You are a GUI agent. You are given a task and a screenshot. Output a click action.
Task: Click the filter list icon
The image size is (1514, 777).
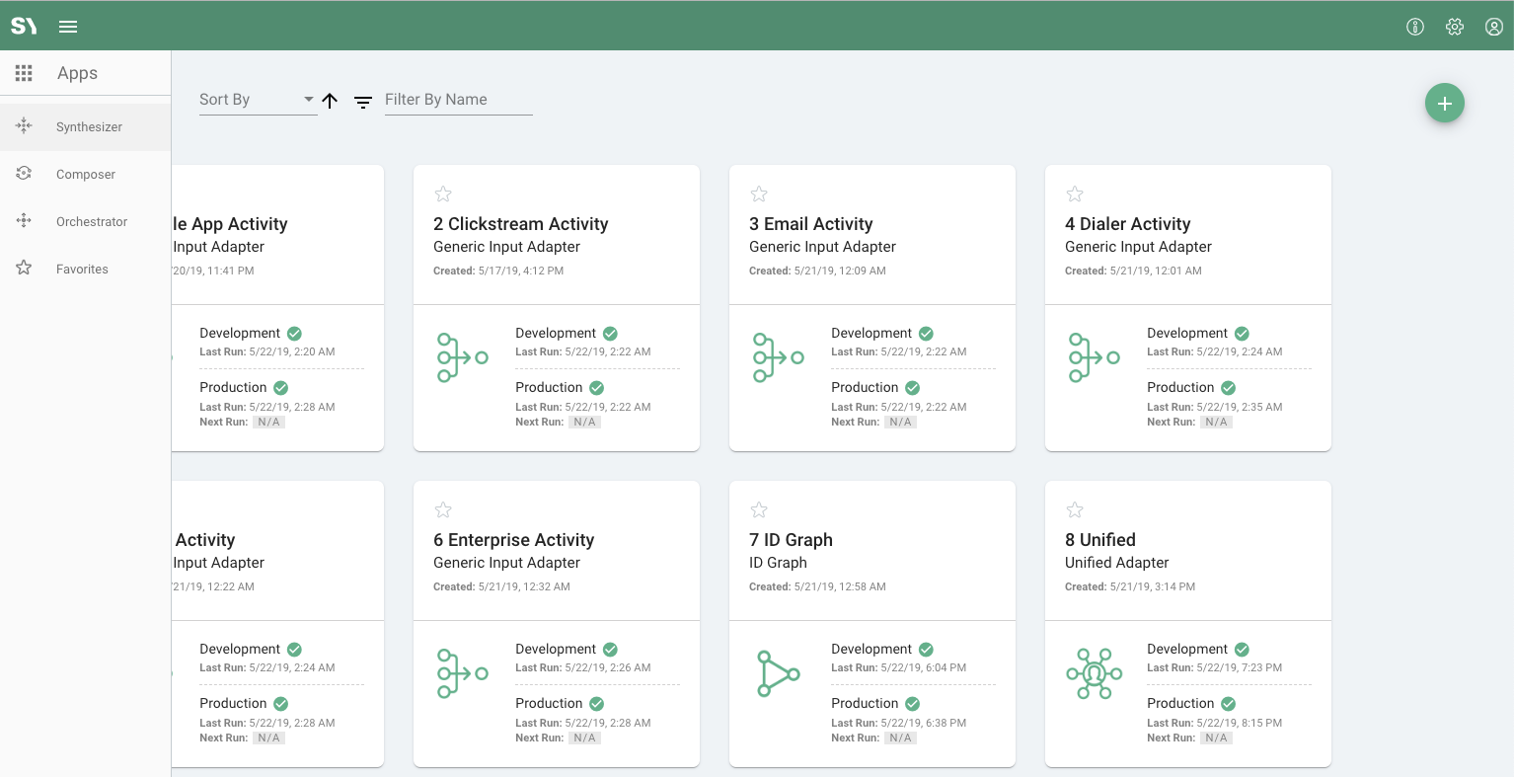(363, 102)
